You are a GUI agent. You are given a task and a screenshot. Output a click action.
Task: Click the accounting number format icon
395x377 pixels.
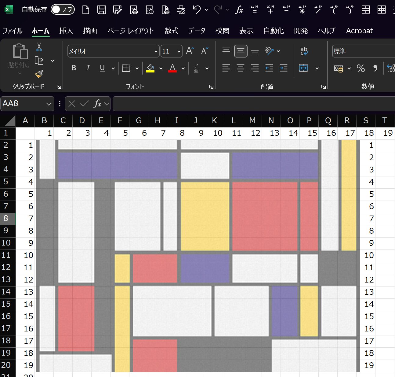pos(339,68)
